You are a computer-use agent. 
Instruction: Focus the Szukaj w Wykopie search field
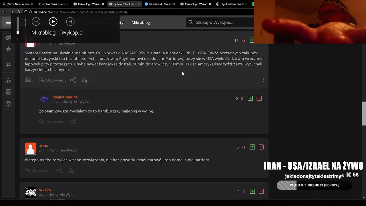(220, 22)
